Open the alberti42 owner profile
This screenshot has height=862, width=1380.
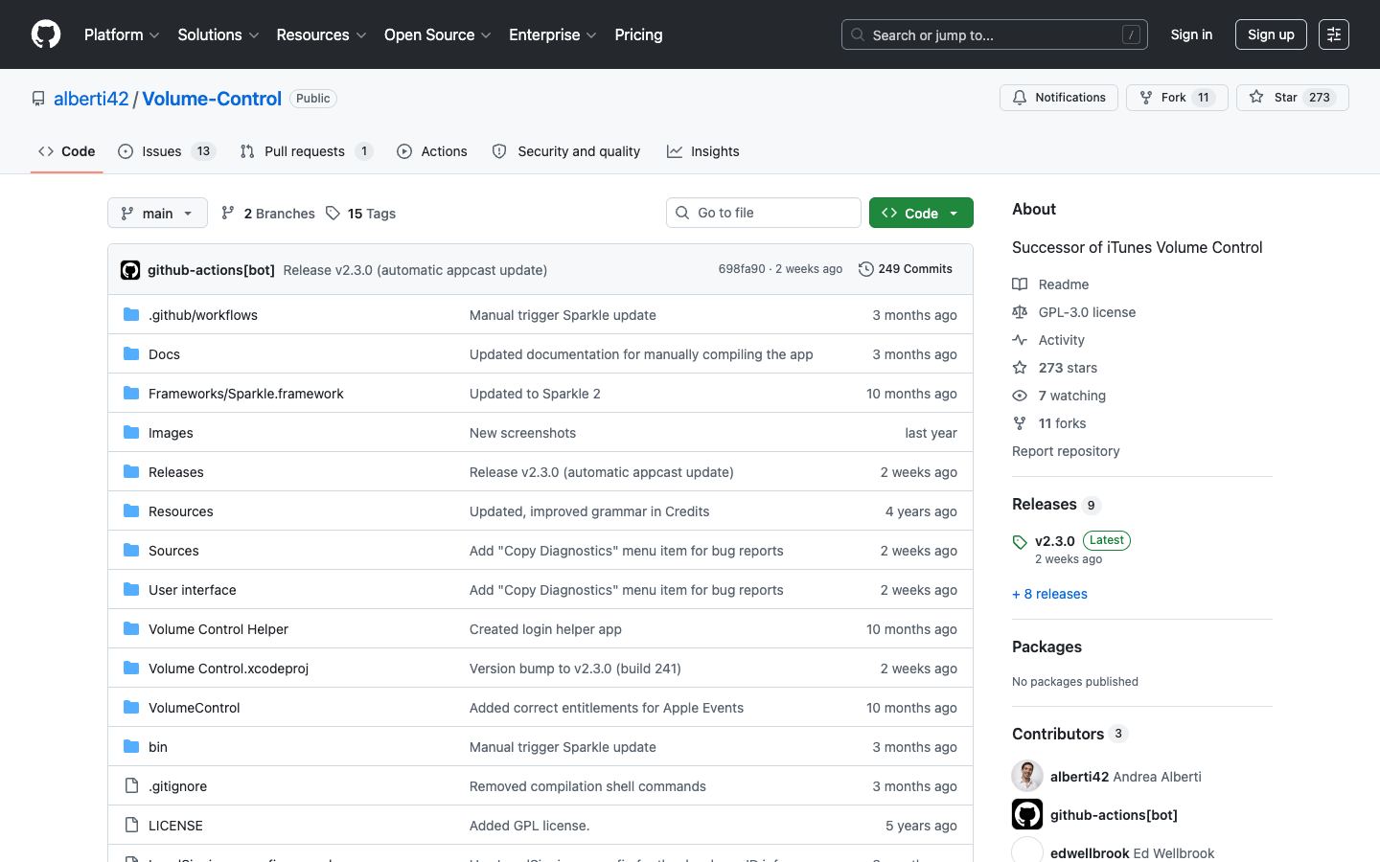coord(91,99)
